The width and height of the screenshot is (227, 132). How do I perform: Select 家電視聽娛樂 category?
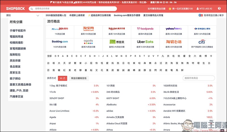[18, 49]
